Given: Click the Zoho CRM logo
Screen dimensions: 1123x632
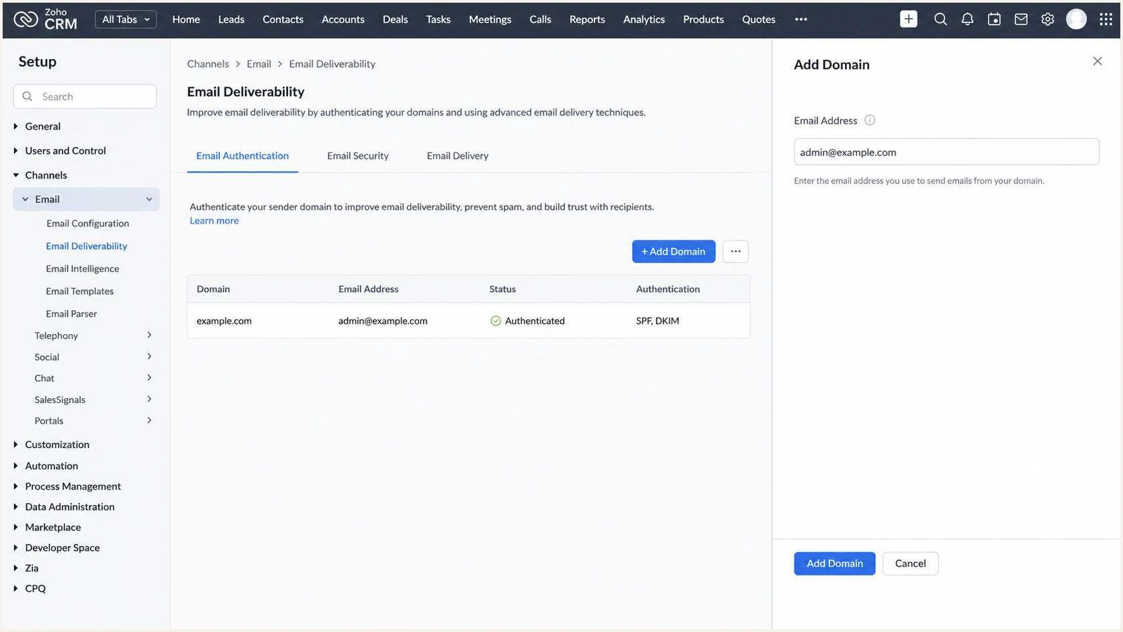Looking at the screenshot, I should click(x=46, y=19).
